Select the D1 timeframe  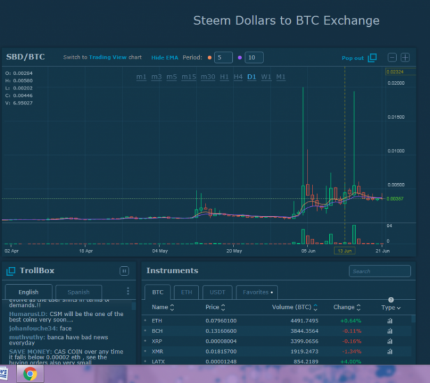[x=251, y=77]
